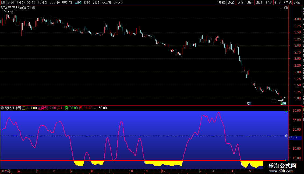This screenshot has width=304, height=174.
Task: Click month 7 on the time axis
Action: click(72, 171)
